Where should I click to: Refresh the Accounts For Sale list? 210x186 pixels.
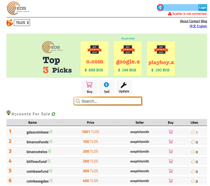tap(54, 114)
